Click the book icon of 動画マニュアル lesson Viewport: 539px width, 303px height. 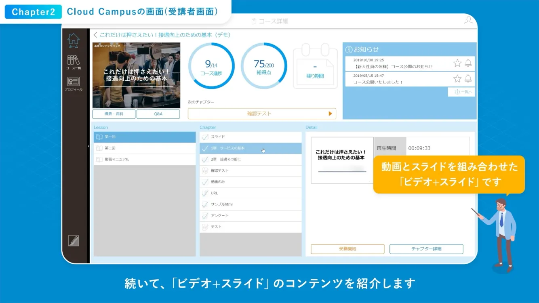[99, 160]
